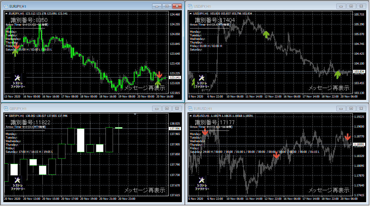This screenshot has height=206, width=370.
Task: Click the 123.141 current price label in EURJPY
Action: [175, 77]
